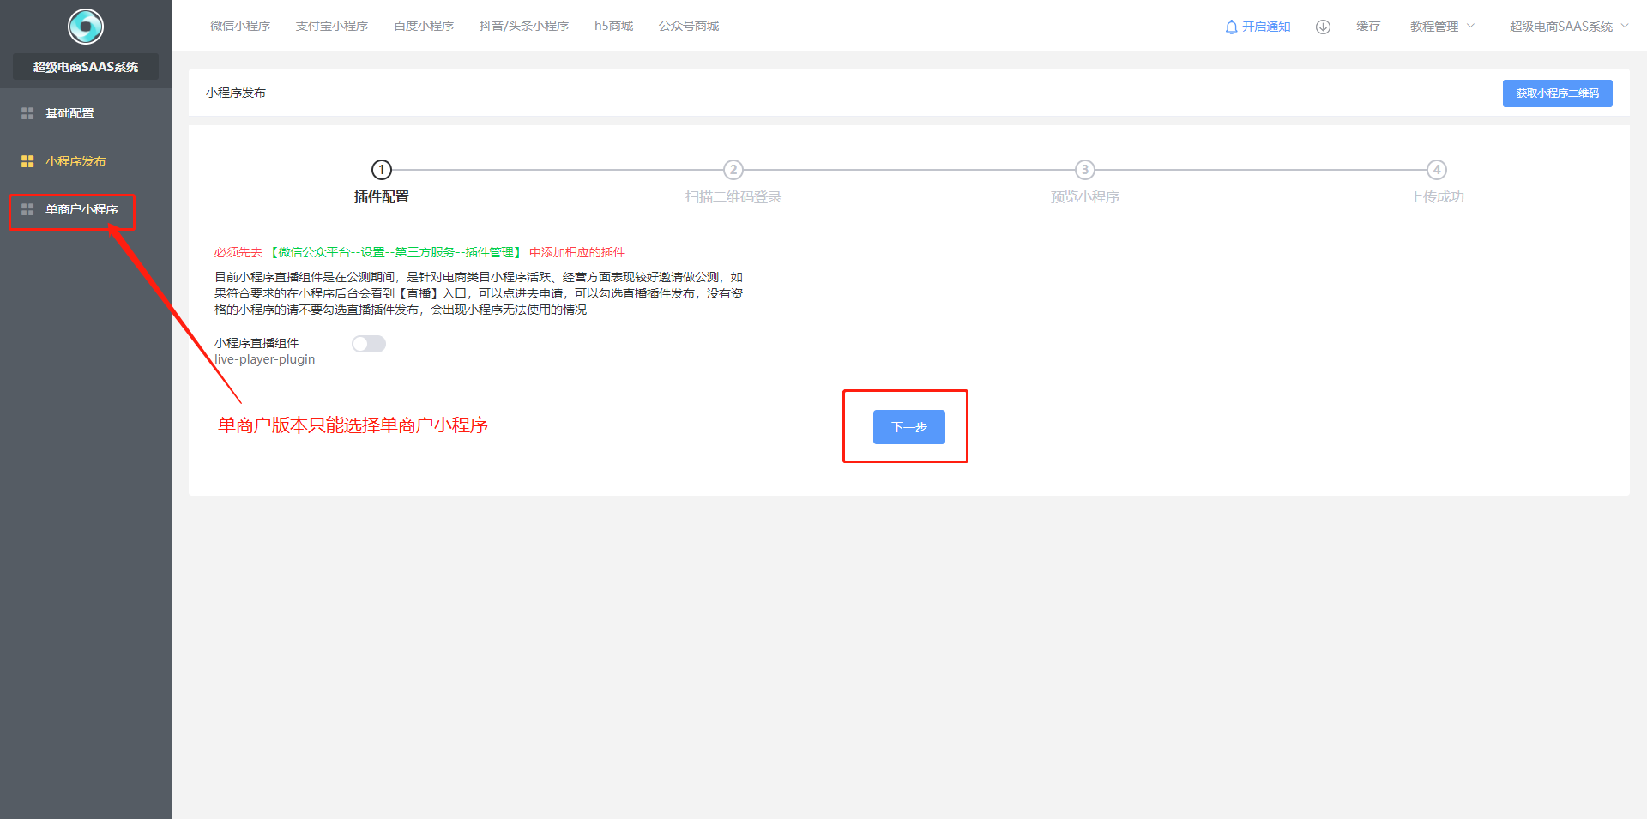
Task: Switch to the 支付宝小程序 tab
Action: [332, 27]
